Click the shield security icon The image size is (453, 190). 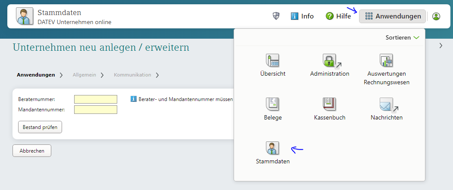click(276, 16)
